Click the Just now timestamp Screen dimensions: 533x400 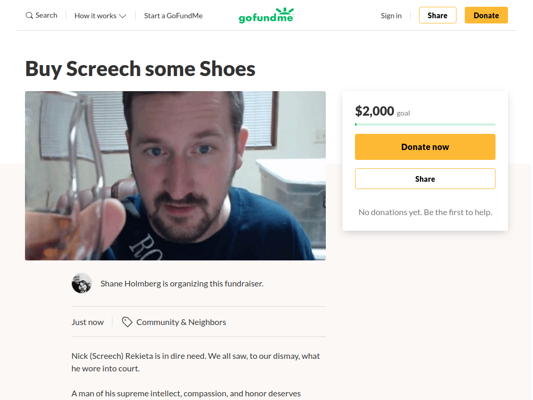pyautogui.click(x=87, y=322)
